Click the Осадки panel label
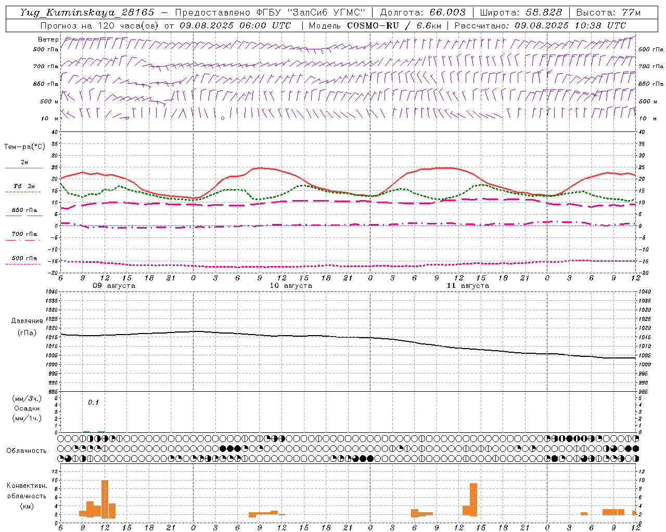 (x=27, y=409)
